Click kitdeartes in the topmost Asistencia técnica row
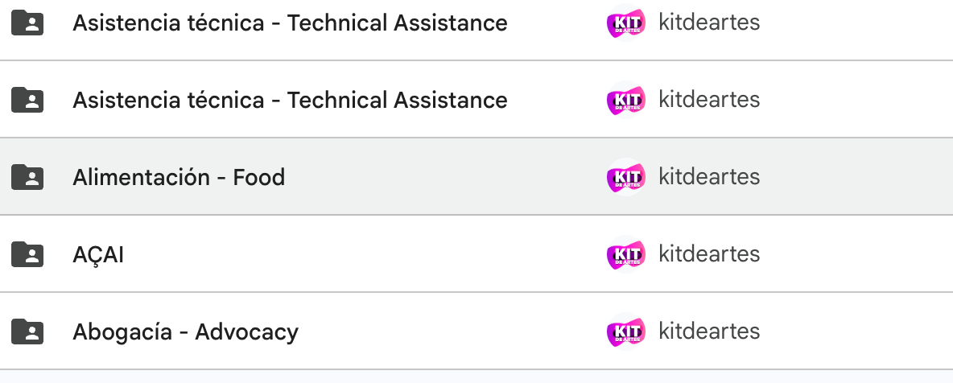This screenshot has width=953, height=383. (x=709, y=23)
